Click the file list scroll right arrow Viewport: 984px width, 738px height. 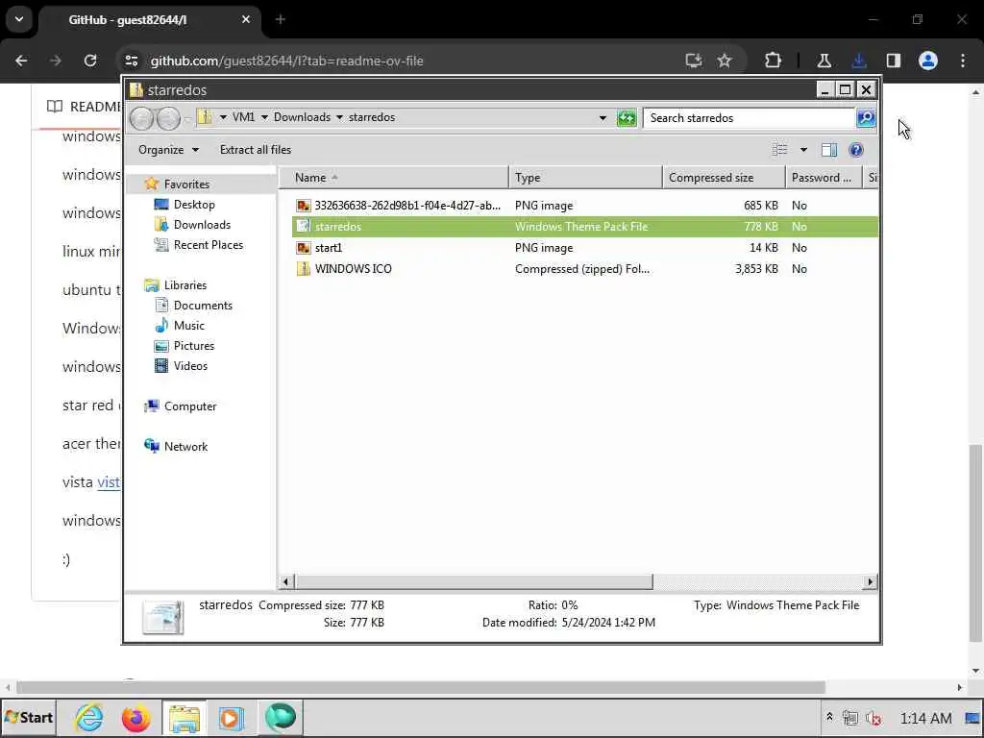870,581
